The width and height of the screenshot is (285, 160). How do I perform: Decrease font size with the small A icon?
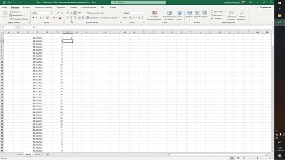click(x=62, y=13)
